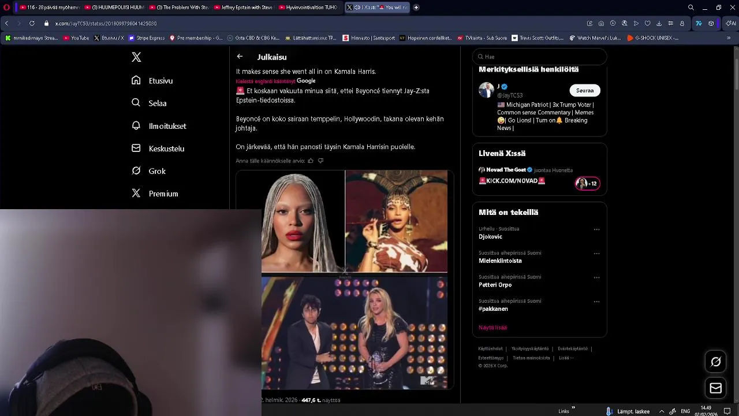Show hidden system tray icons arrow
The image size is (739, 416).
coord(662,411)
